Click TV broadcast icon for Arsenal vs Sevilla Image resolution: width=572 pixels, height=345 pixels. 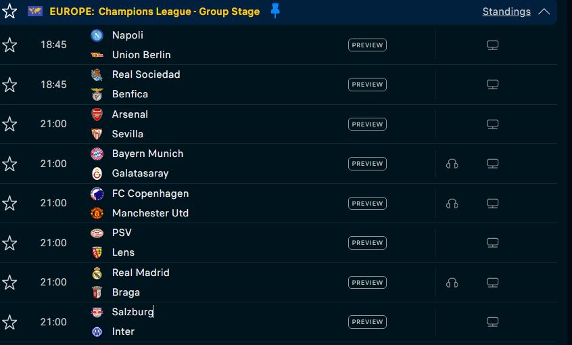[x=492, y=124]
